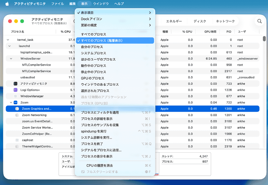This screenshot has width=268, height=185.
Task: Sort by the PID column header
Action: [229, 32]
